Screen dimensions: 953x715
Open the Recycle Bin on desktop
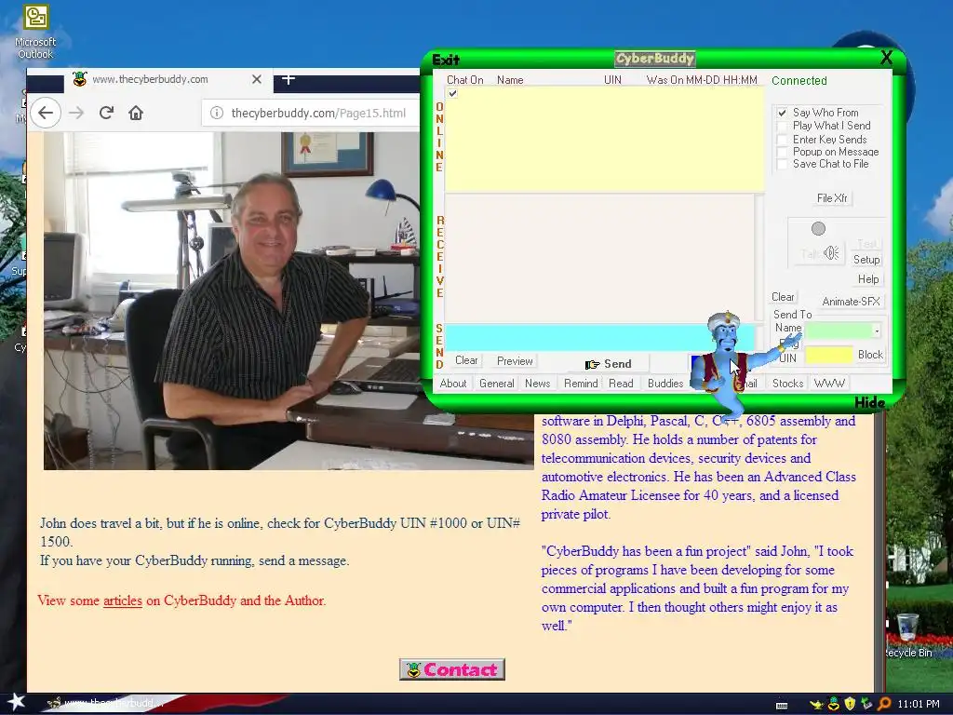coord(908,635)
